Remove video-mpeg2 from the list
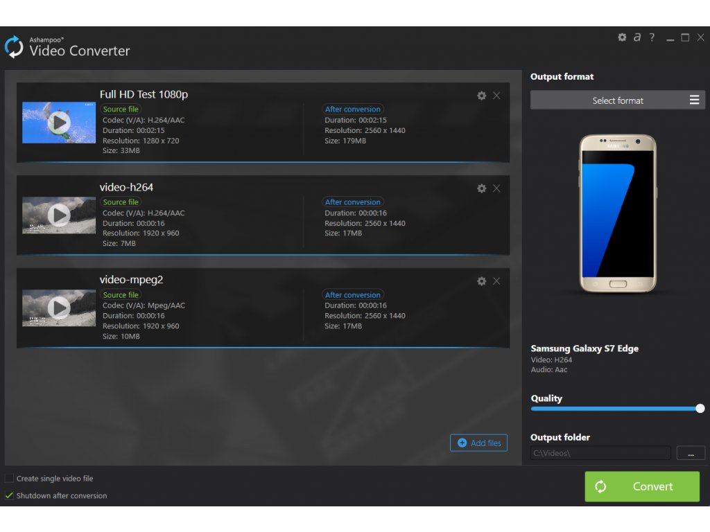The image size is (710, 532). 496,281
